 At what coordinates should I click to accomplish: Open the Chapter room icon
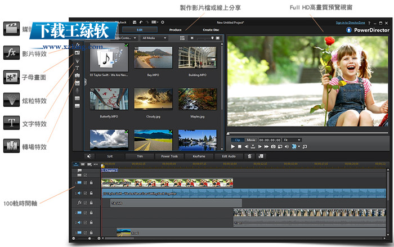tap(78, 98)
